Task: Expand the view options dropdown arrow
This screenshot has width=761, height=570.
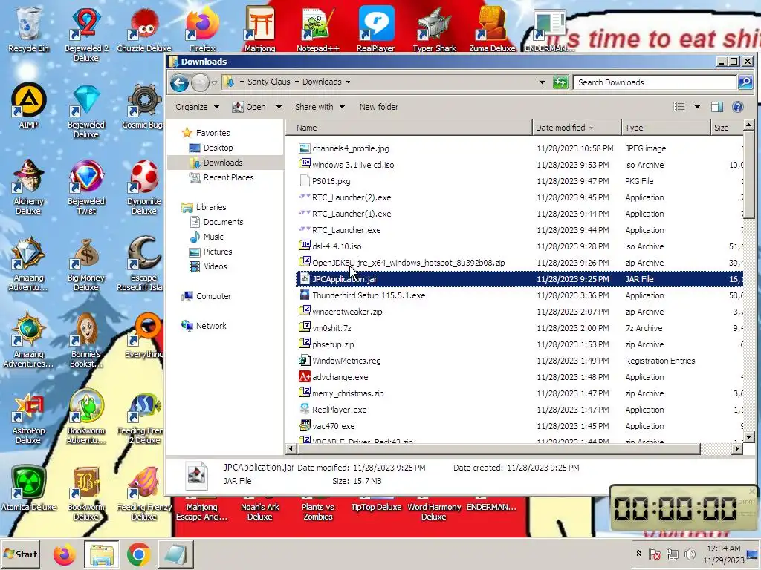Action: pyautogui.click(x=697, y=107)
